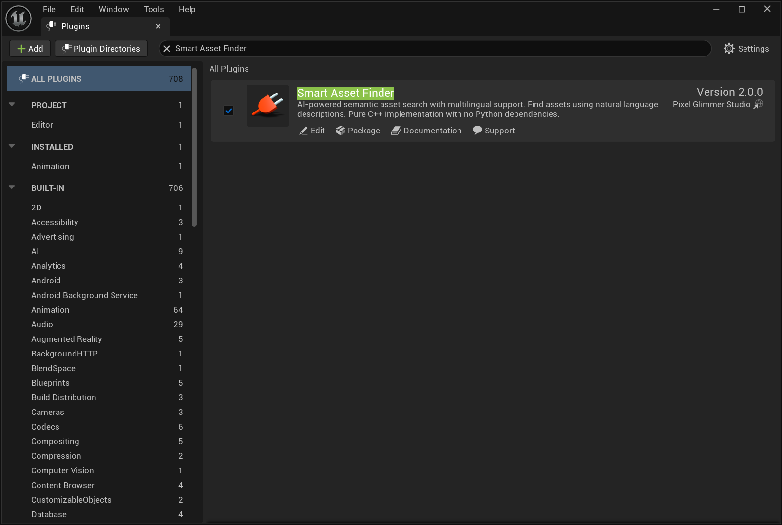Select the Audio category
The width and height of the screenshot is (782, 525).
(98, 324)
